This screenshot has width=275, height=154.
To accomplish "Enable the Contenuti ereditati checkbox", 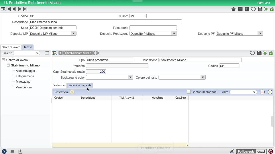I will [189, 92].
